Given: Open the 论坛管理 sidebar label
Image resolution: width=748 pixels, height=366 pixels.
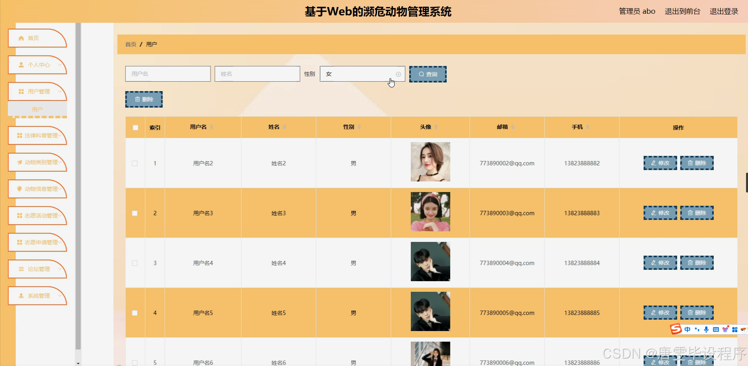Looking at the screenshot, I should tap(39, 269).
